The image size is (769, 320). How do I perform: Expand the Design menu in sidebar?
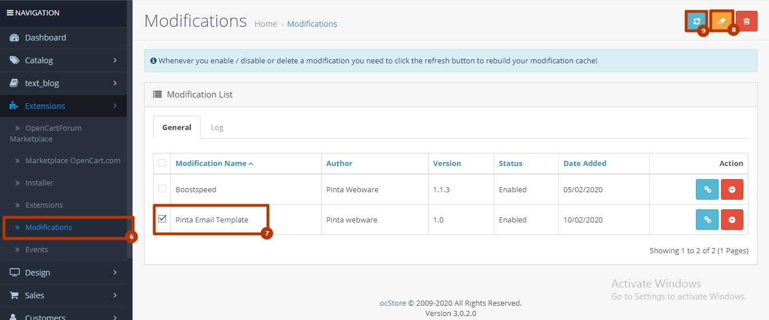coord(38,273)
